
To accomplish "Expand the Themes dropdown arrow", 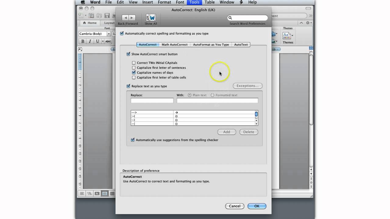I will tap(292, 36).
